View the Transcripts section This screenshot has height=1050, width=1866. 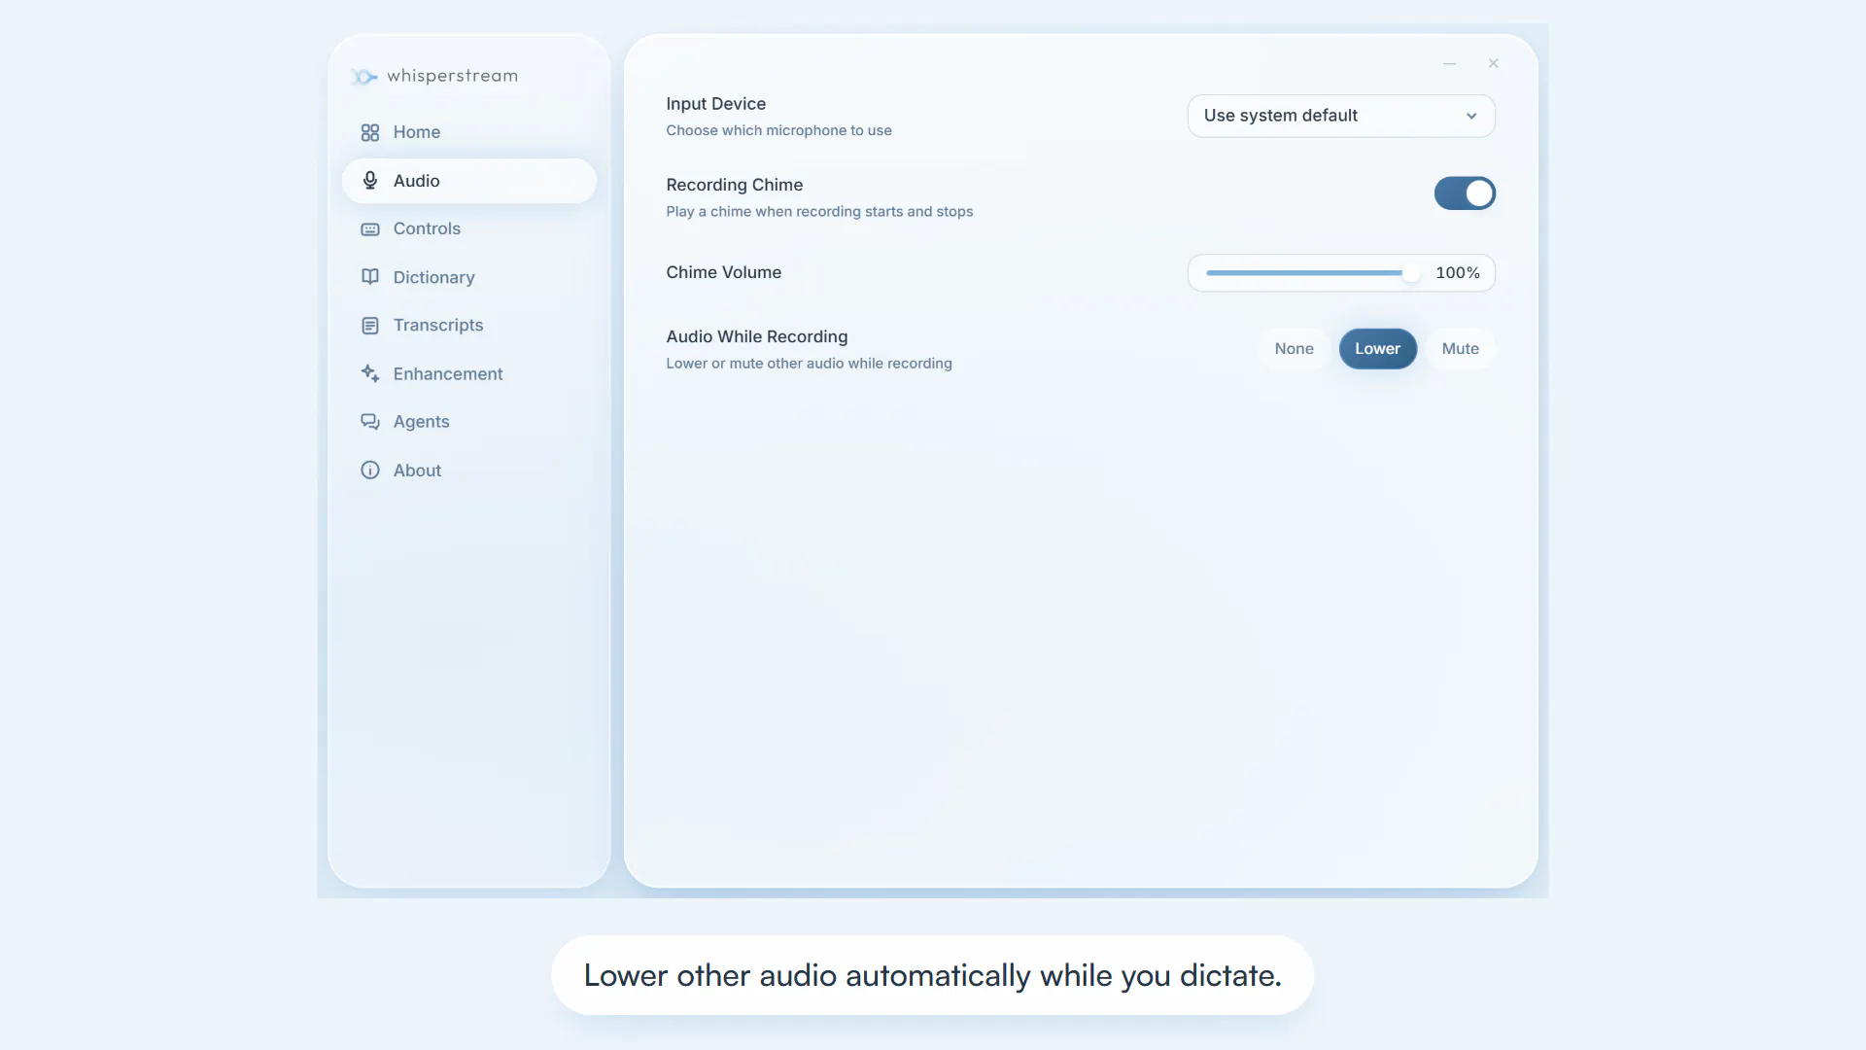pos(468,325)
